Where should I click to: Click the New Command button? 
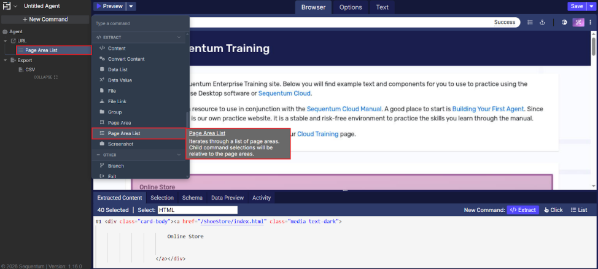[x=45, y=19]
